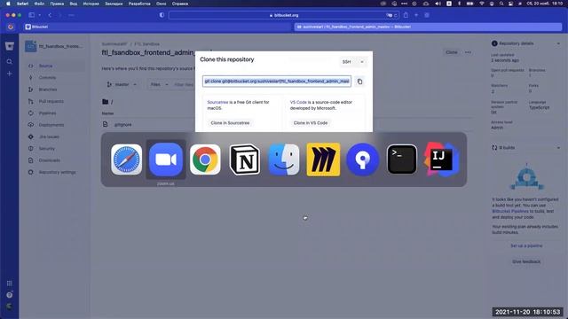
Task: Open the Files dropdown
Action: click(159, 84)
